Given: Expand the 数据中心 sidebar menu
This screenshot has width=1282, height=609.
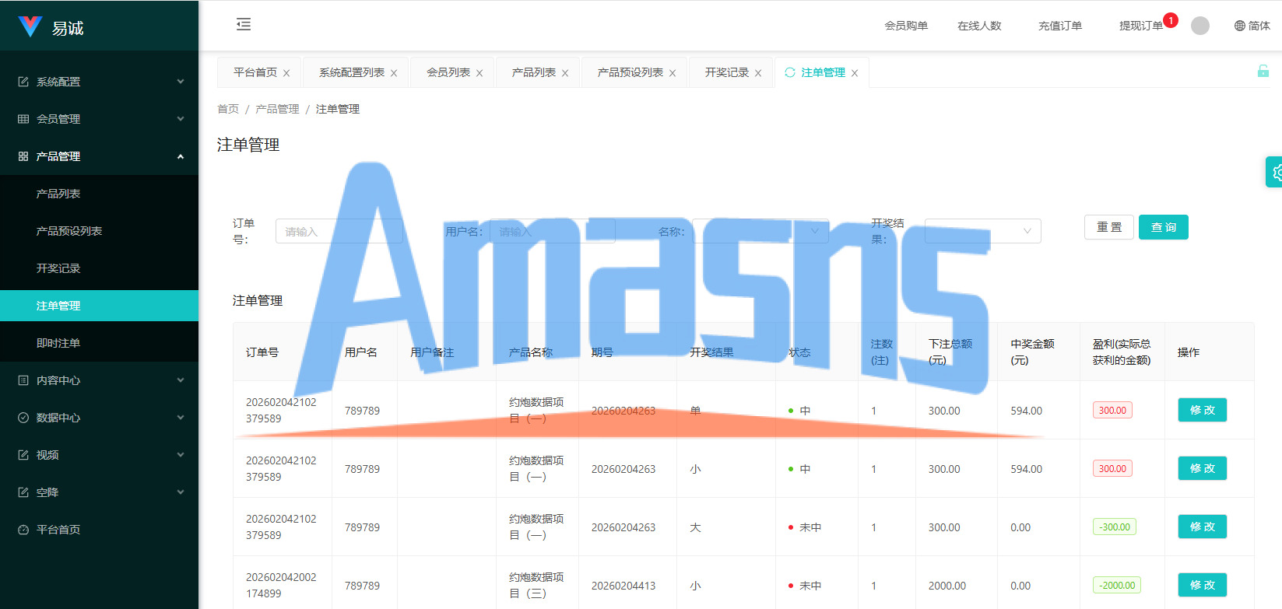Looking at the screenshot, I should (x=100, y=418).
